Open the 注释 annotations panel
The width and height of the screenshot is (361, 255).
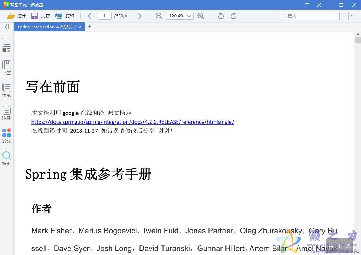pyautogui.click(x=7, y=113)
